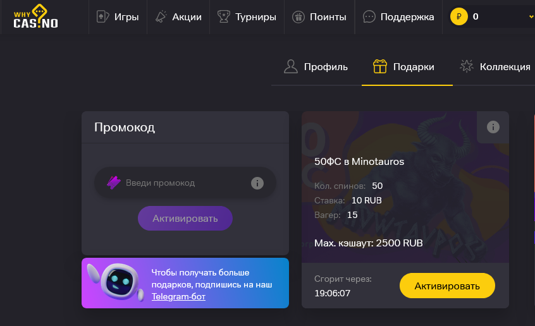Click the yellow Активировать bonus button
This screenshot has width=535, height=326.
tap(447, 286)
